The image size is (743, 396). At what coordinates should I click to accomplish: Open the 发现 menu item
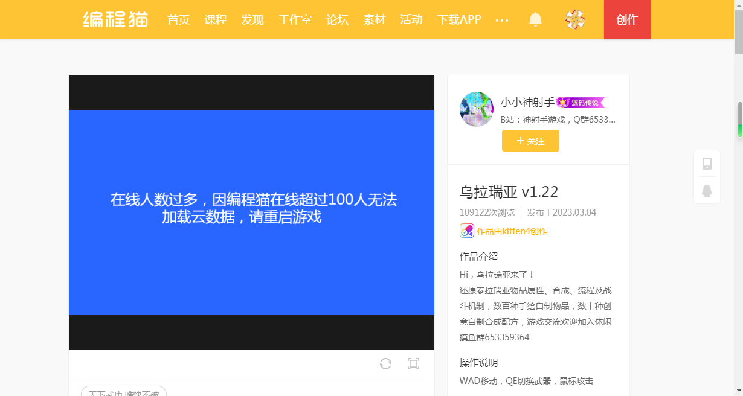click(x=252, y=19)
